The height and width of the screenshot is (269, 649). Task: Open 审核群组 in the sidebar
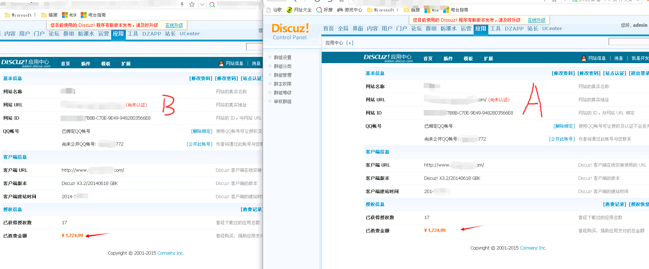click(282, 102)
